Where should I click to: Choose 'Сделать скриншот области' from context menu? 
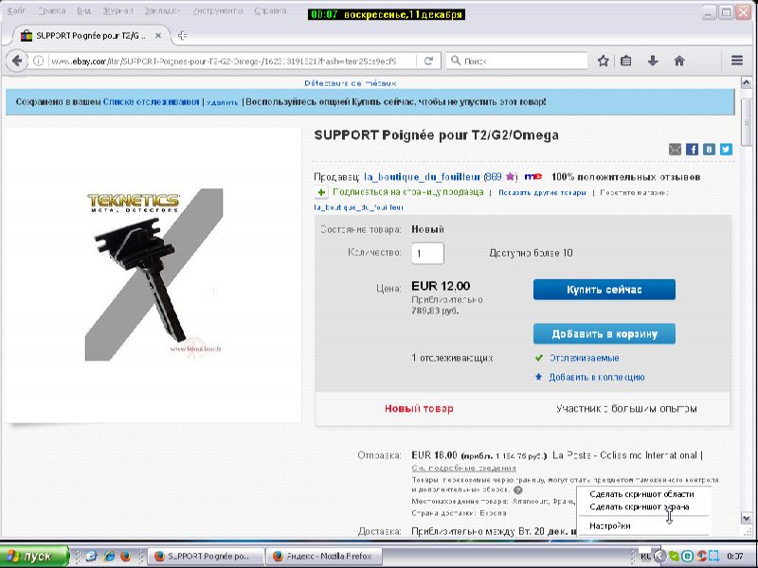coord(641,494)
